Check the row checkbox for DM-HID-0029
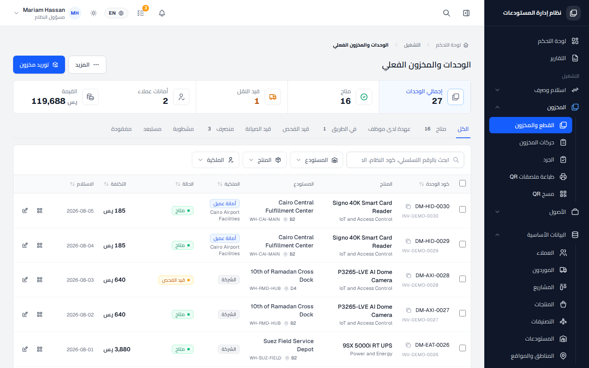This screenshot has height=368, width=589. tap(463, 244)
